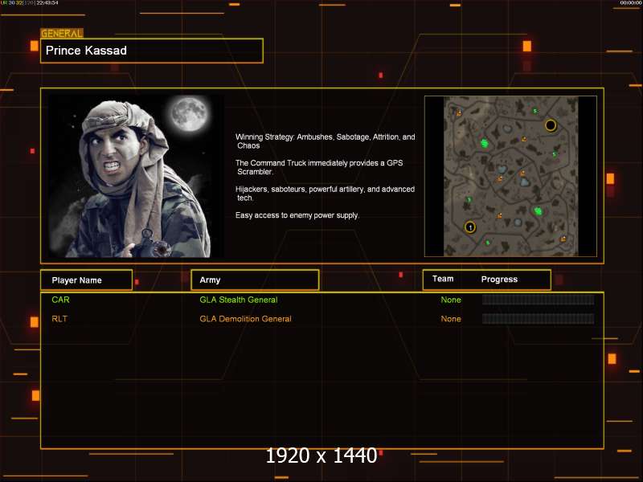Click the Command Truck GPS Scrambler text
The height and width of the screenshot is (482, 643).
click(319, 167)
